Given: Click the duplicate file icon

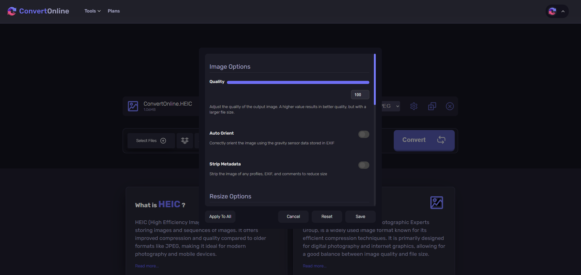Looking at the screenshot, I should click(432, 106).
